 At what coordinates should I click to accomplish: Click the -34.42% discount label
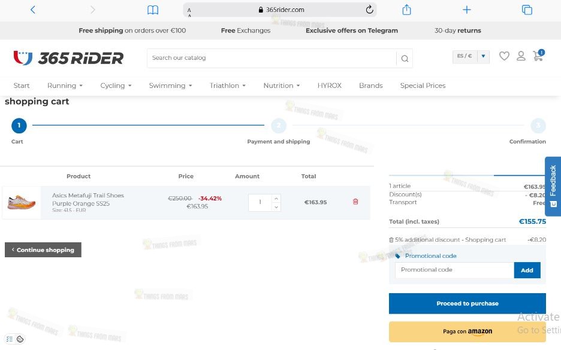pyautogui.click(x=210, y=199)
